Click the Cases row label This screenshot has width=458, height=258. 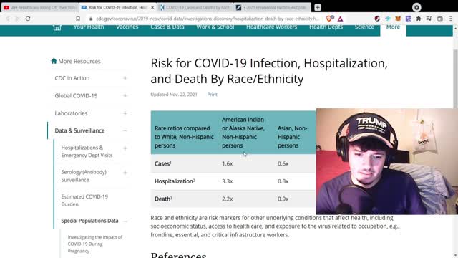[x=162, y=163]
